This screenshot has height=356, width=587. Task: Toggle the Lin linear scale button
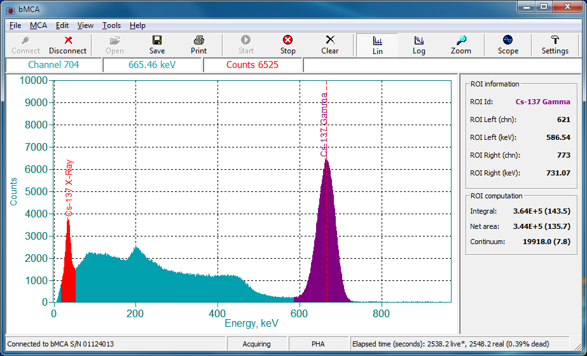(x=377, y=44)
